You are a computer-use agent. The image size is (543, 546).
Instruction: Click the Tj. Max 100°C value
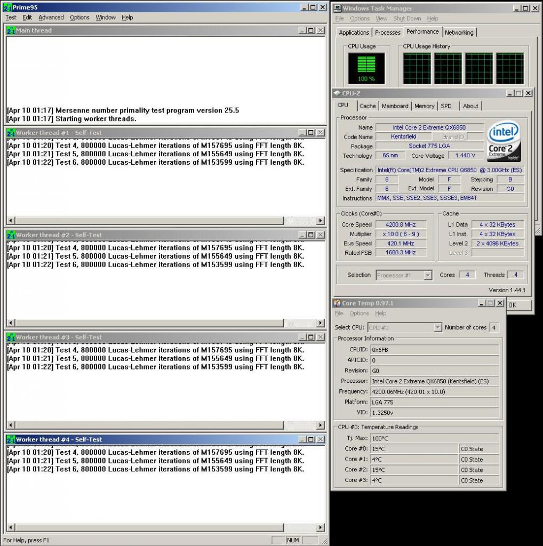434,438
